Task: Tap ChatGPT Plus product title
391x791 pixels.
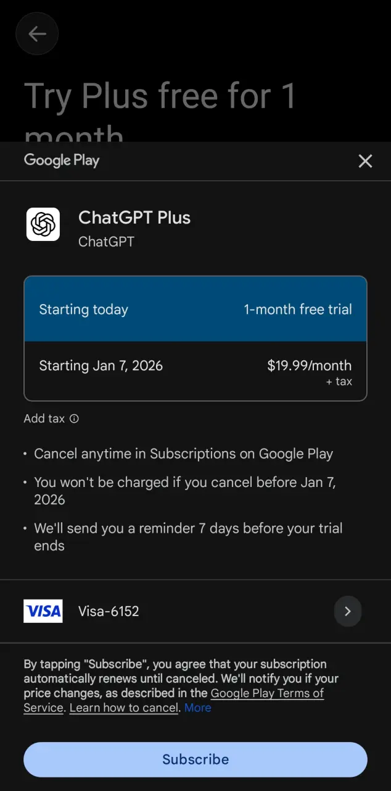Action: click(x=134, y=218)
